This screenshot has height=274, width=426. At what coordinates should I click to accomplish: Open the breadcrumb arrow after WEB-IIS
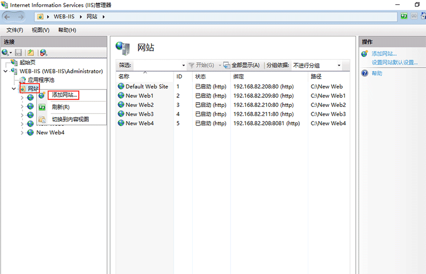[x=81, y=17]
